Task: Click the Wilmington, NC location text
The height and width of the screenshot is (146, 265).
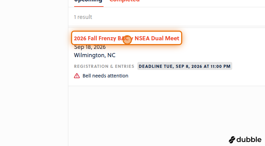Action: [x=95, y=55]
